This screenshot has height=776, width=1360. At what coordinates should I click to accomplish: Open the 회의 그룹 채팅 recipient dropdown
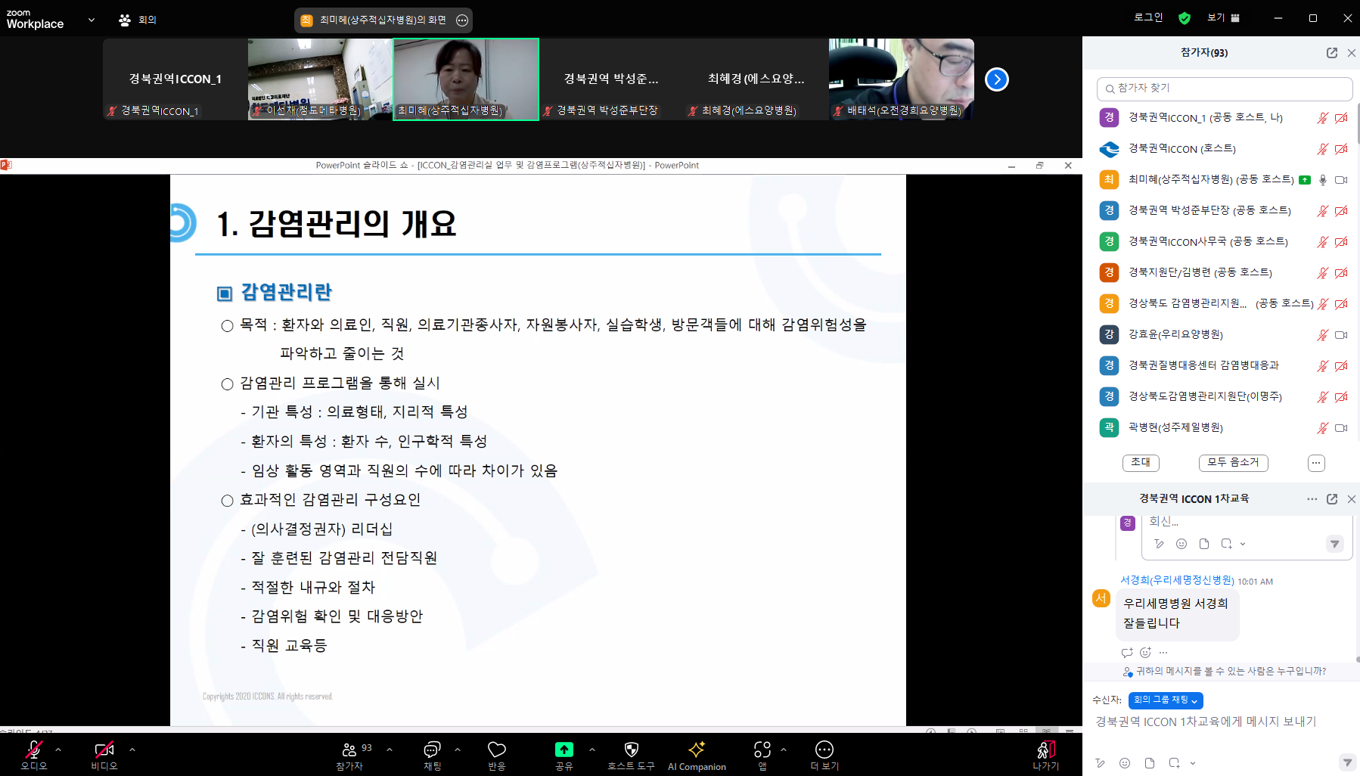coord(1166,700)
